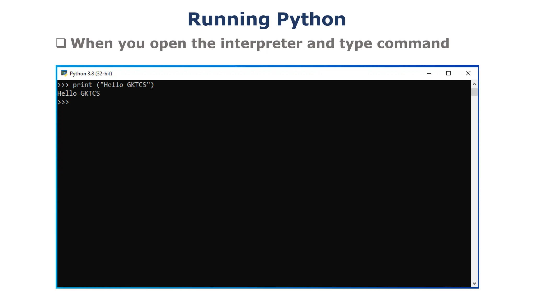The width and height of the screenshot is (535, 301).
Task: Click the empty >>> prompt line
Action: tap(63, 102)
